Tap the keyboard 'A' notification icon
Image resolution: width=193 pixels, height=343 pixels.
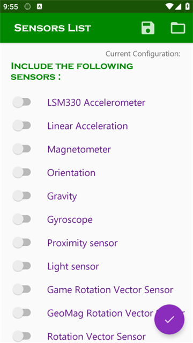[x=40, y=7]
